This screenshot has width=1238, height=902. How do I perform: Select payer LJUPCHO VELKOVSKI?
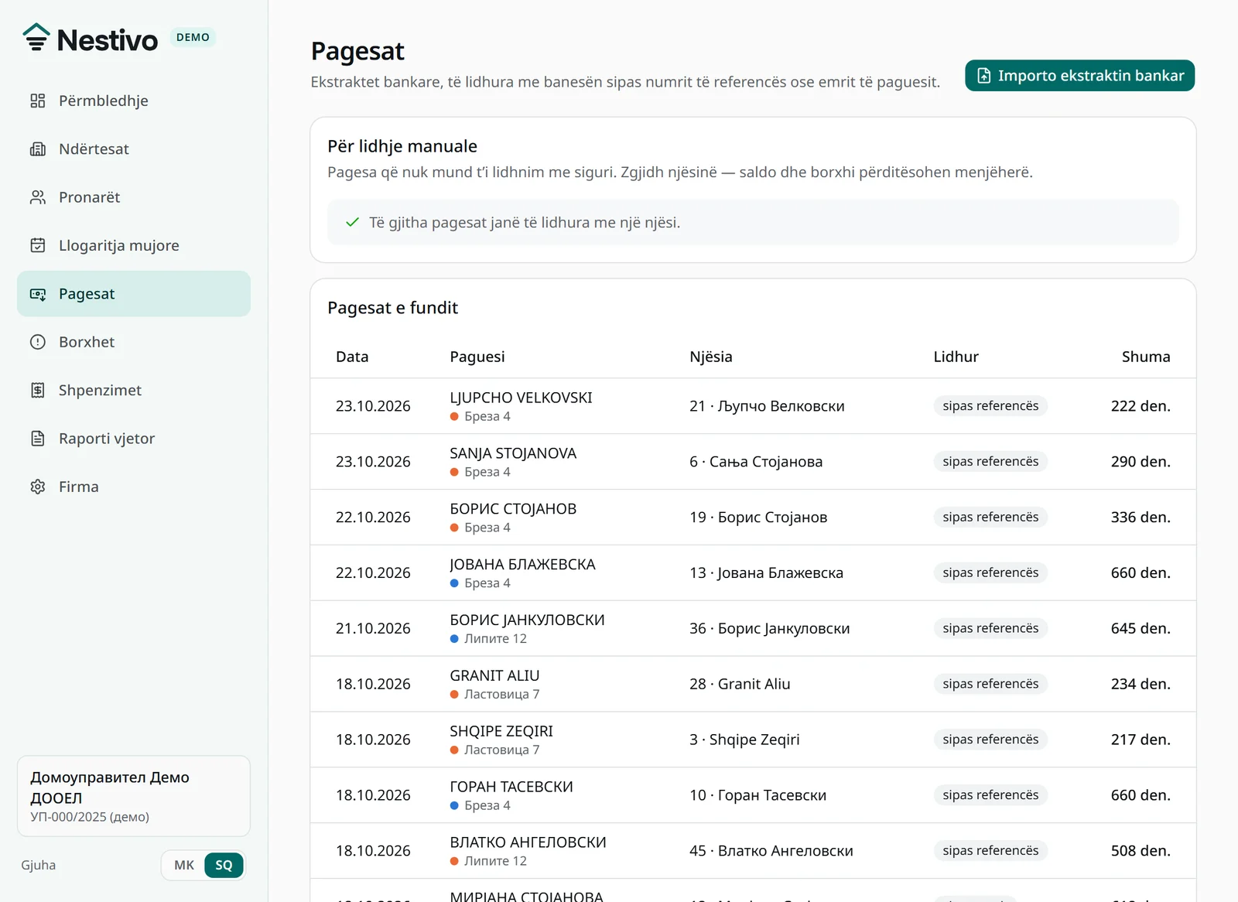[x=521, y=398]
